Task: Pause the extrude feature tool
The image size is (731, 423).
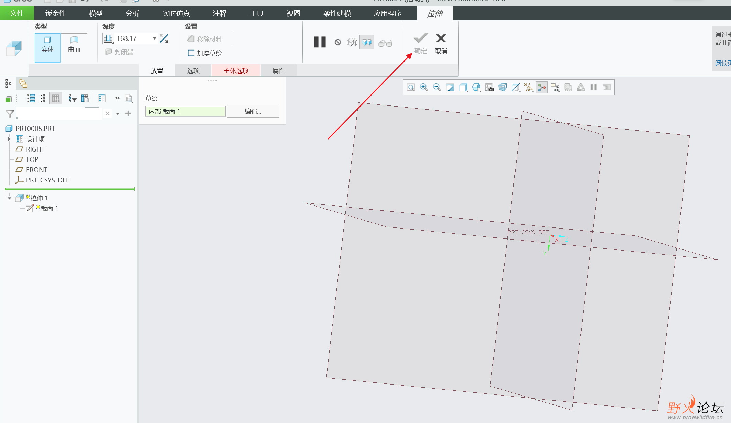Action: tap(320, 42)
